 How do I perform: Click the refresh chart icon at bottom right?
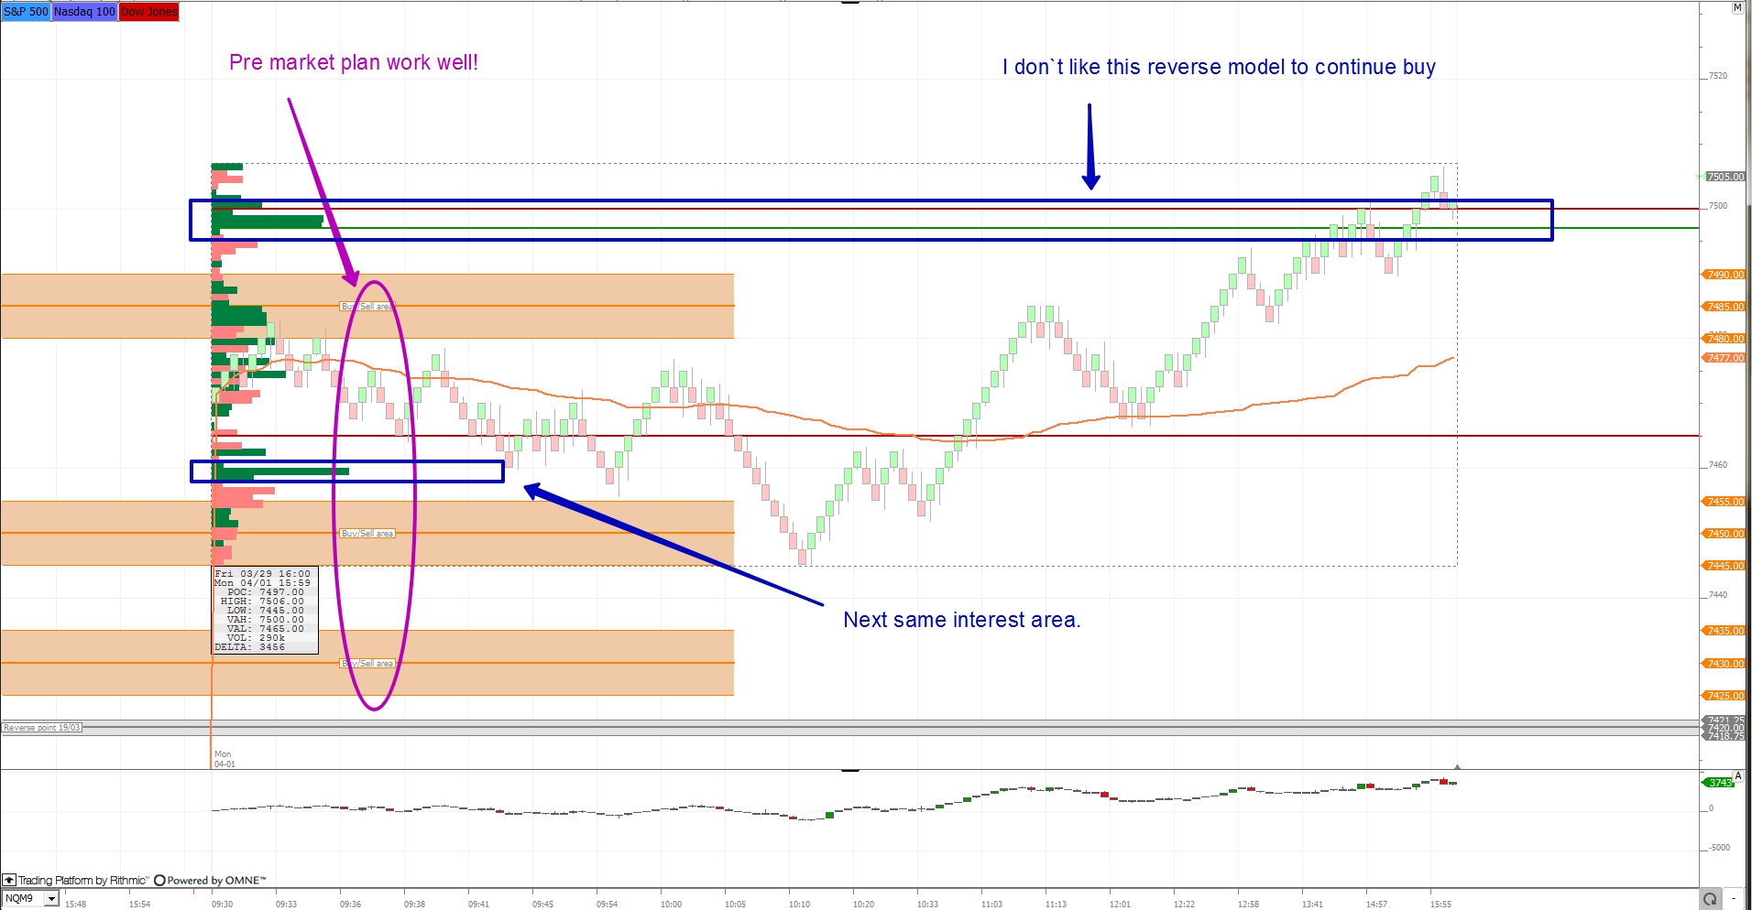(1709, 899)
